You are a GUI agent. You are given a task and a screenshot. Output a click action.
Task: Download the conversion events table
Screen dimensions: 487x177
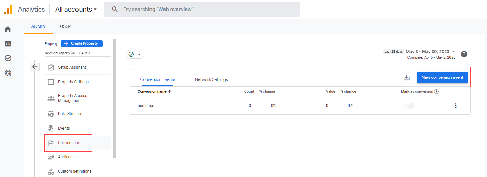pyautogui.click(x=406, y=78)
